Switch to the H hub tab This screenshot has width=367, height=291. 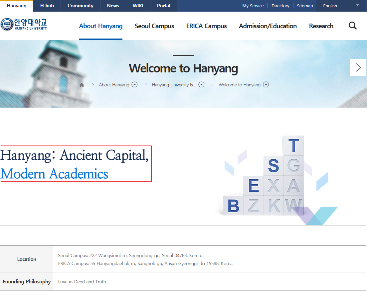47,6
